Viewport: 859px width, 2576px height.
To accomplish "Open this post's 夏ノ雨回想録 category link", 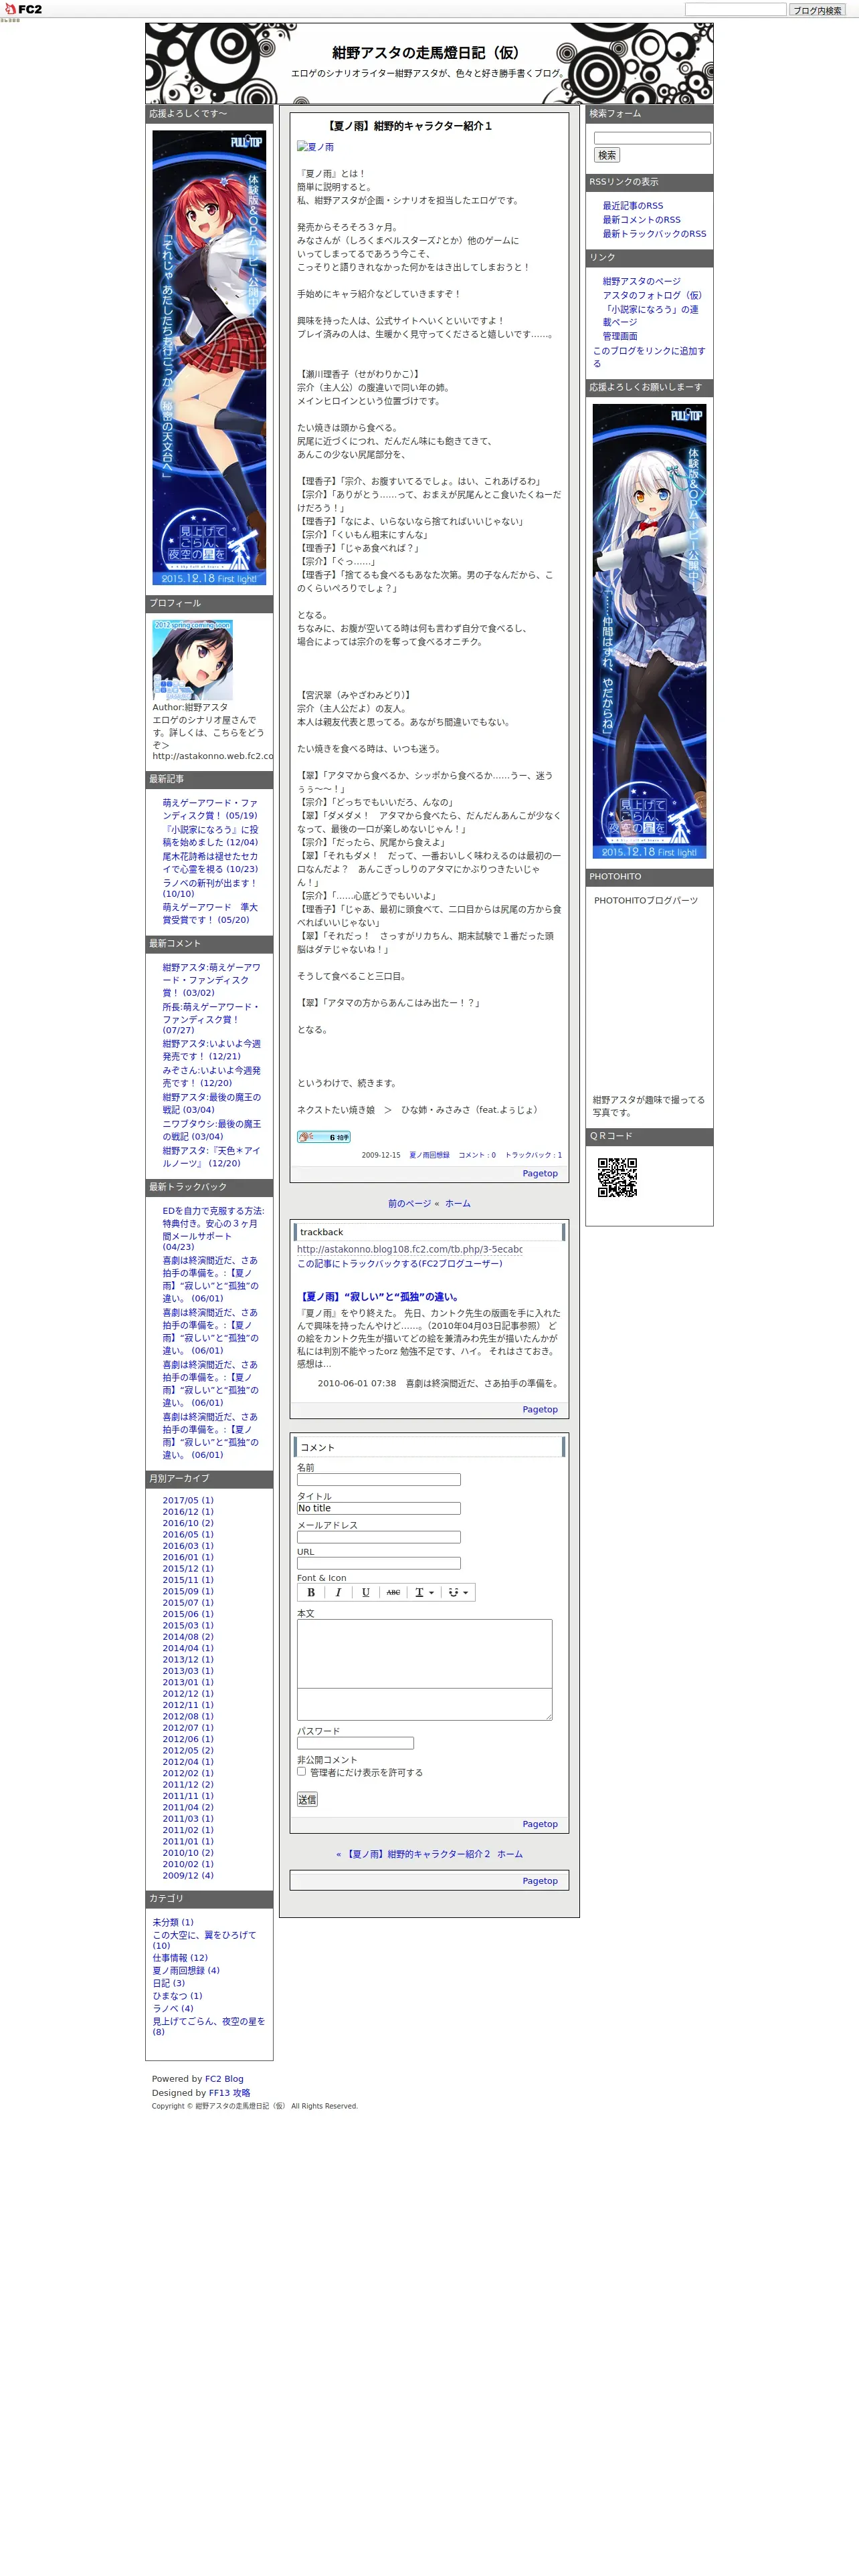I will click(x=429, y=1155).
